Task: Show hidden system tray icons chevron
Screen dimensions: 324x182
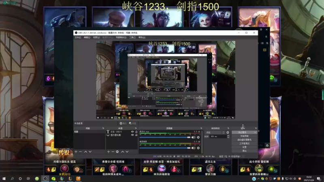Action: click(258, 179)
